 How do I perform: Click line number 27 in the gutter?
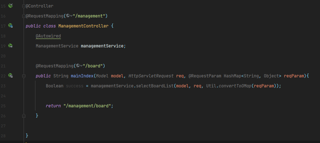pyautogui.click(x=3, y=126)
